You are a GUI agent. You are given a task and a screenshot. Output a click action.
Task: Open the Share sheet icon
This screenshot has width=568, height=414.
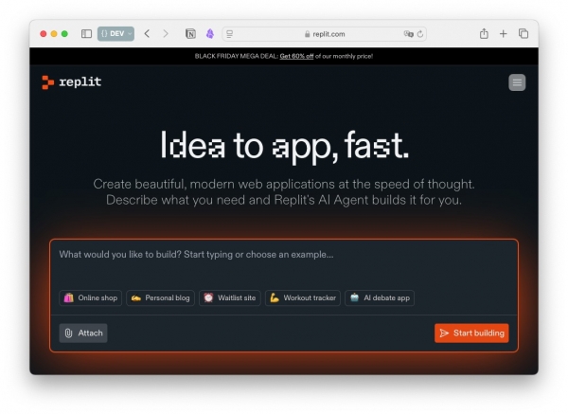[484, 34]
